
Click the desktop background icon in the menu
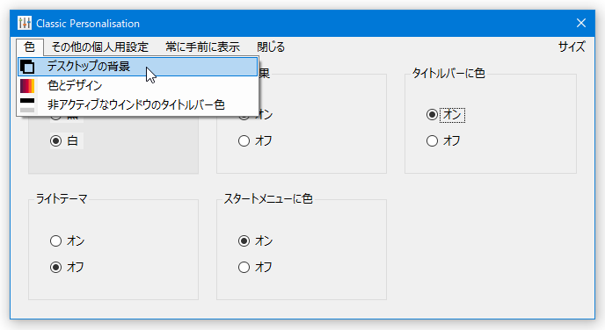pos(27,67)
